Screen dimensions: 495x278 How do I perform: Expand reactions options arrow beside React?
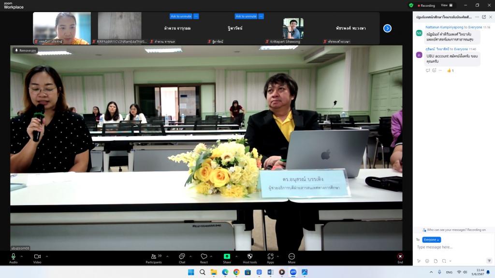tap(211, 257)
